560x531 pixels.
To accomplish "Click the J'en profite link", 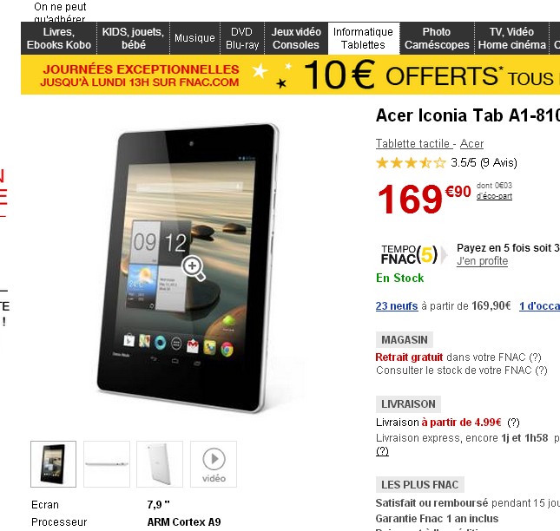I will tap(482, 261).
